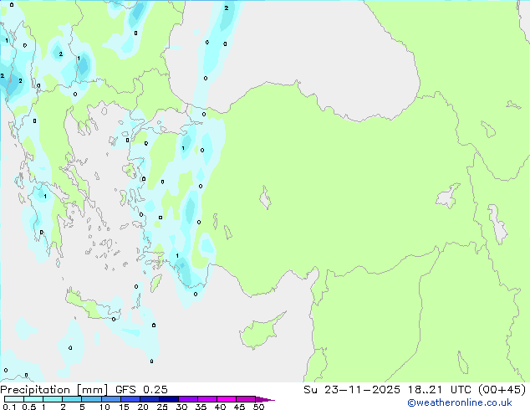Screen dimensions: 530x410
Task: Pick the navy legend swatch between 25 and 30
Action: point(169,399)
